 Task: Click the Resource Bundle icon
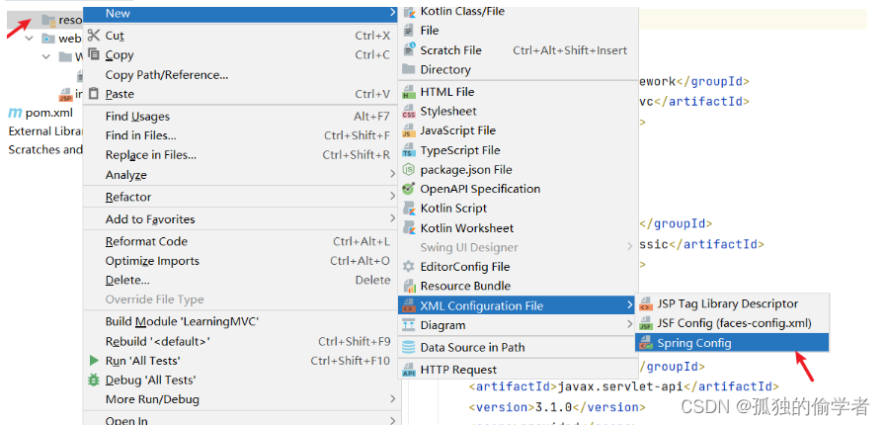409,286
